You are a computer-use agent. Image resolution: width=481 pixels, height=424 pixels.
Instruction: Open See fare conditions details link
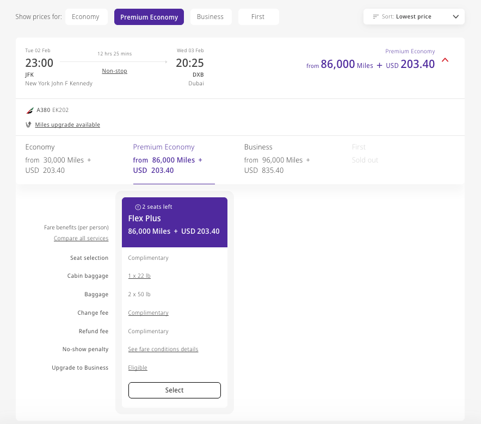pyautogui.click(x=163, y=349)
